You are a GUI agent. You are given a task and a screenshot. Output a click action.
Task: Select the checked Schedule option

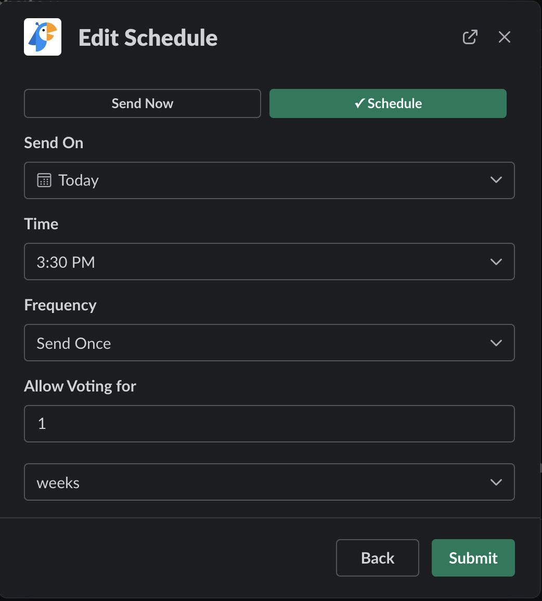point(388,103)
